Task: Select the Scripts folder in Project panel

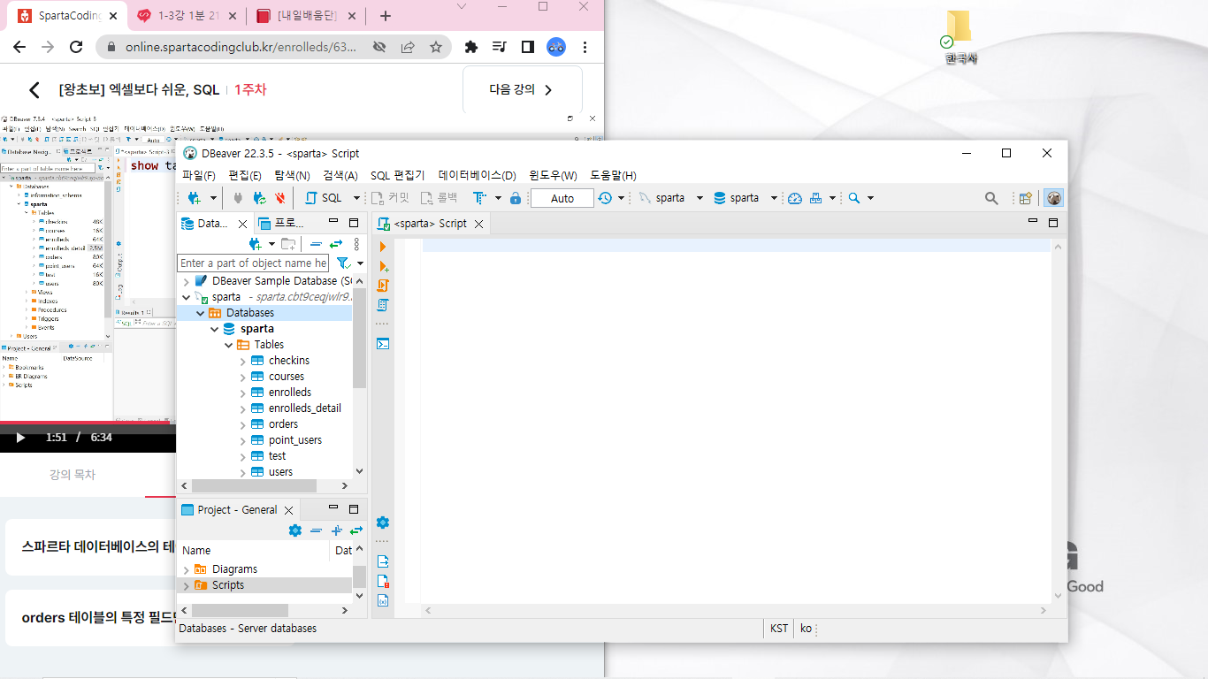Action: (227, 585)
